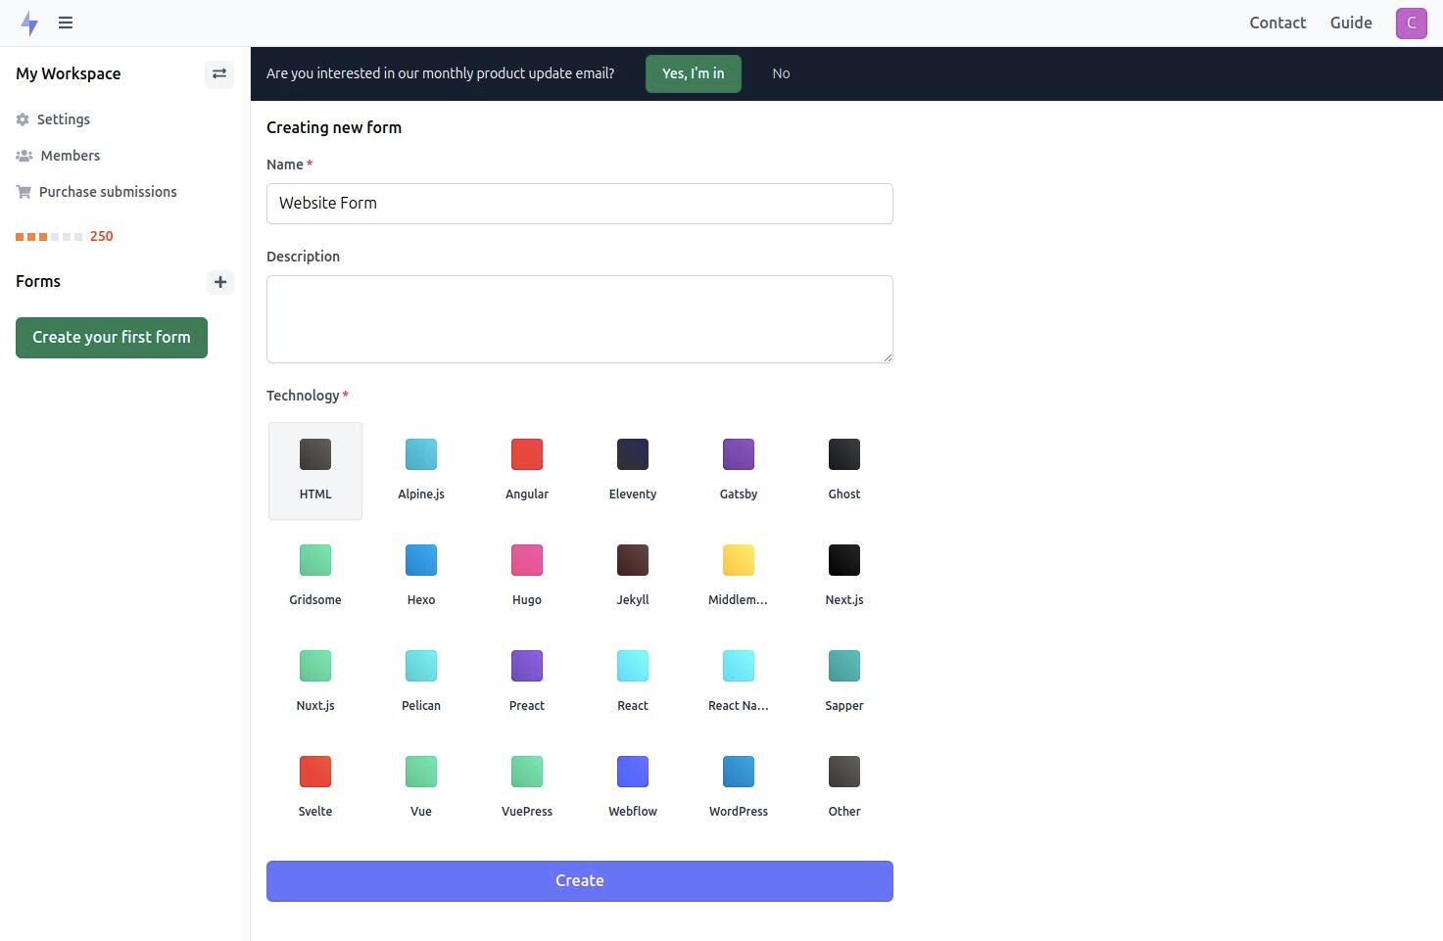Open Purchase submissions via the cart icon

(23, 191)
